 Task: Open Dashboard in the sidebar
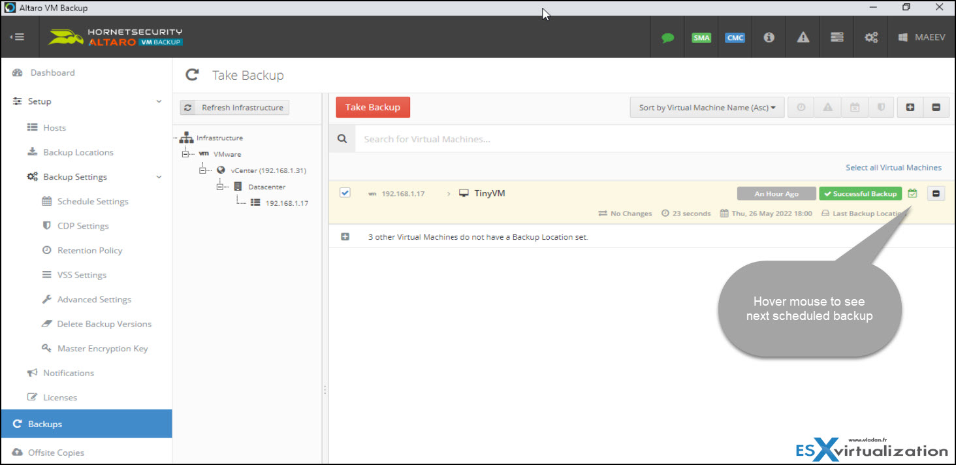[52, 72]
